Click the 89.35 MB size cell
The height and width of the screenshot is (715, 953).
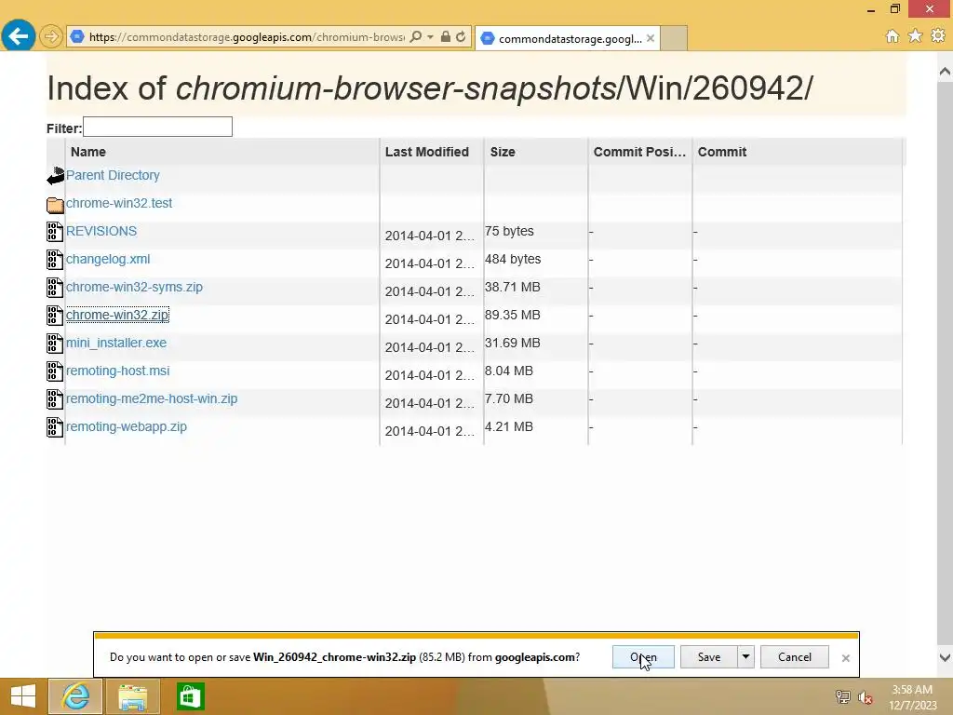coord(513,315)
